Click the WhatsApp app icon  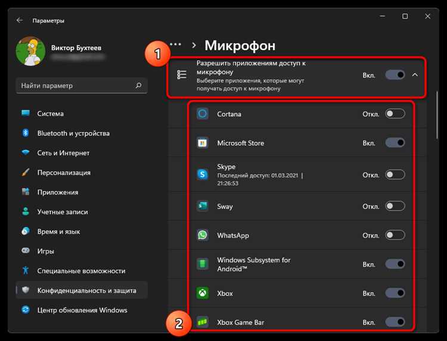click(x=203, y=235)
